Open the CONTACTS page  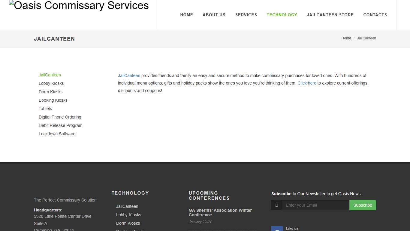(x=375, y=15)
